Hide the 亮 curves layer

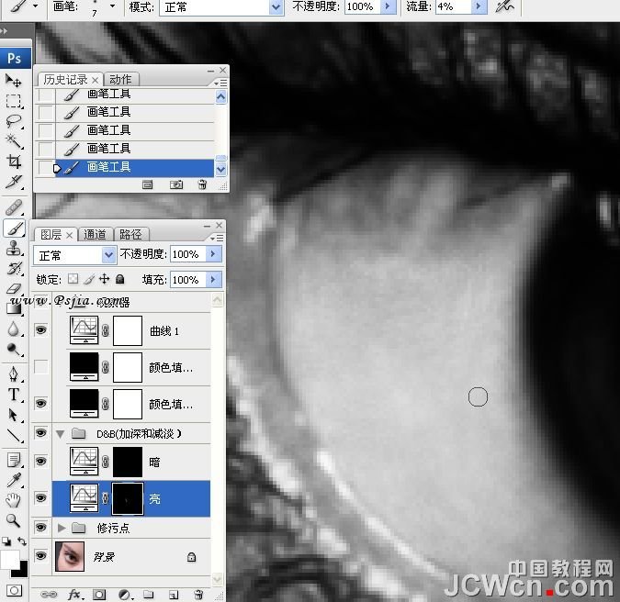(x=40, y=498)
